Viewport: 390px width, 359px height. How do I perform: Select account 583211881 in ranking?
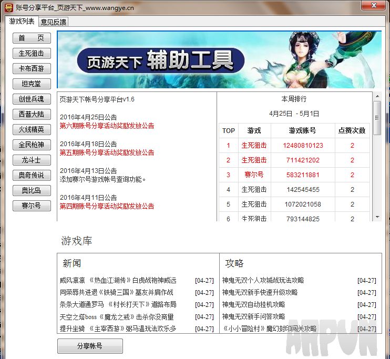coord(303,175)
